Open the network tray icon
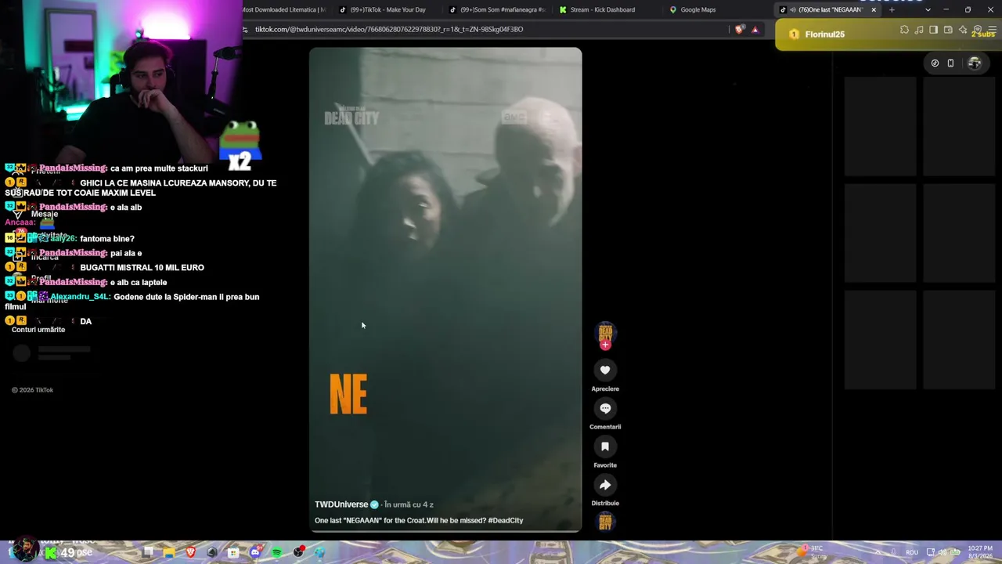Screen dimensions: 1002x564 point(930,552)
